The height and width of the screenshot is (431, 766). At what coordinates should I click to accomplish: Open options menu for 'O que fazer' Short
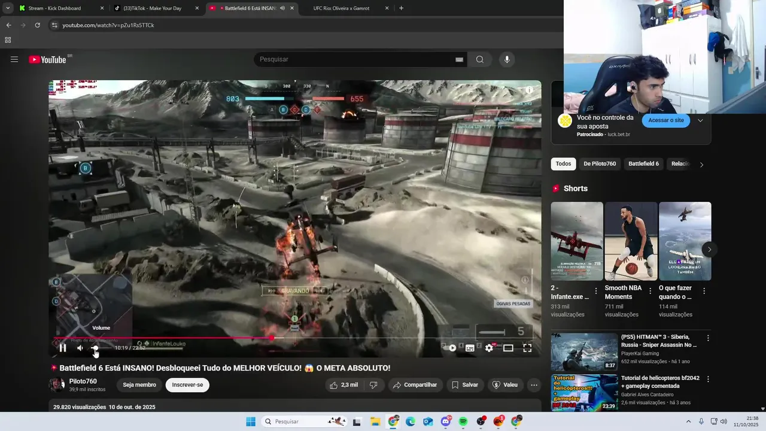point(704,292)
